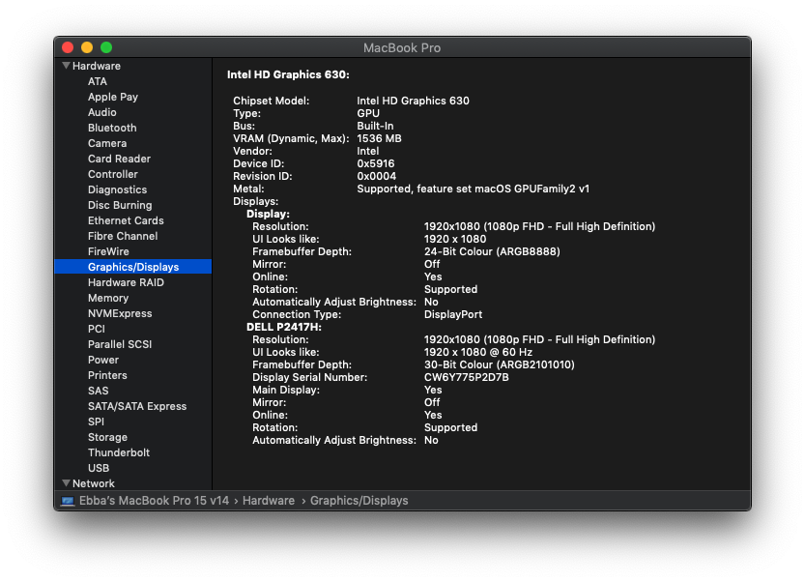
Task: Select Fibre Channel entry
Action: tap(123, 236)
